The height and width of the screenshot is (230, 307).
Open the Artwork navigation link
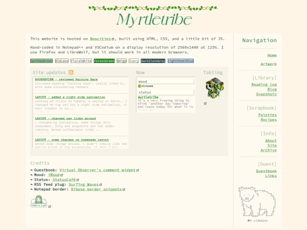click(x=268, y=64)
